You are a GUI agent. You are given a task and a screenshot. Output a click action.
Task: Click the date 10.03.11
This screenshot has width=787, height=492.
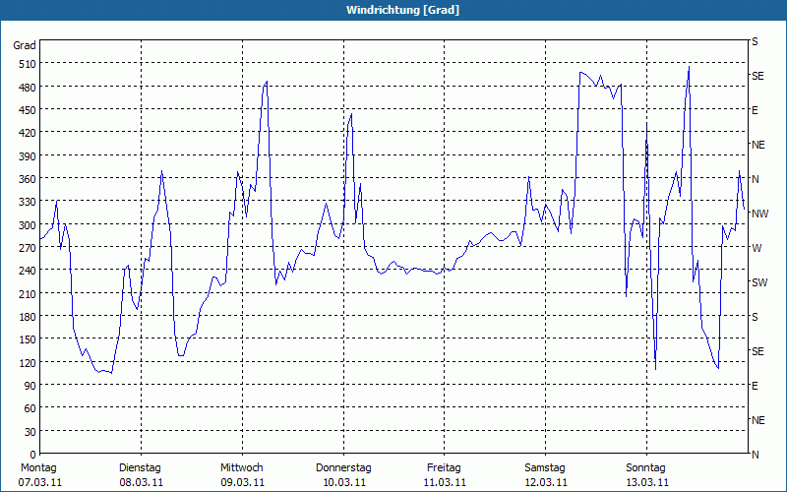click(x=344, y=483)
